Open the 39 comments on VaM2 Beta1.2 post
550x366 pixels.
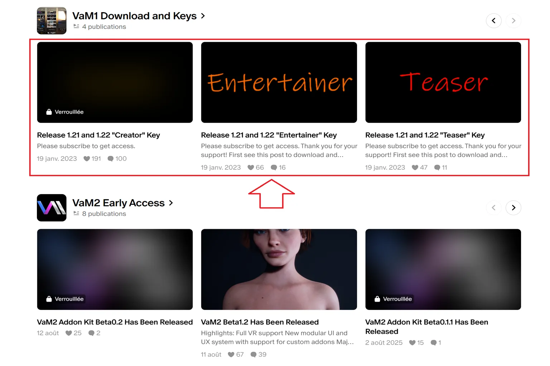coord(254,355)
